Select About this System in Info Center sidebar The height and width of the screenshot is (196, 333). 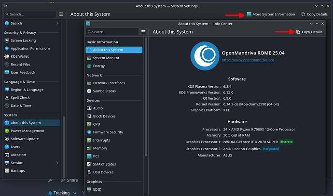point(114,50)
